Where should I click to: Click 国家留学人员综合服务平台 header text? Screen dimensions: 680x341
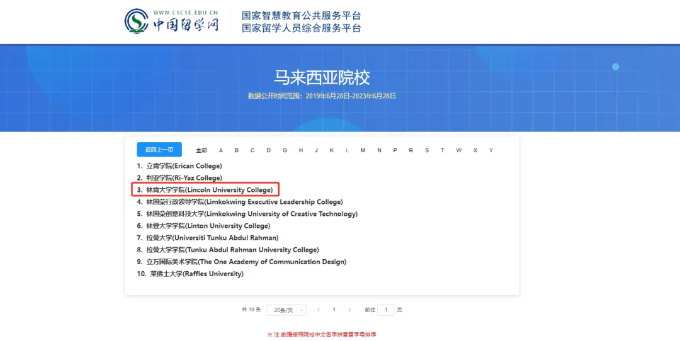click(x=302, y=28)
